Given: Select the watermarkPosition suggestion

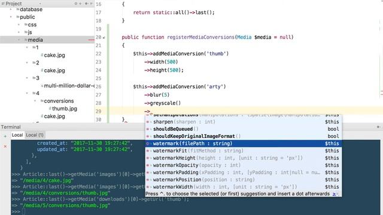Looking at the screenshot, I should tap(243, 180).
